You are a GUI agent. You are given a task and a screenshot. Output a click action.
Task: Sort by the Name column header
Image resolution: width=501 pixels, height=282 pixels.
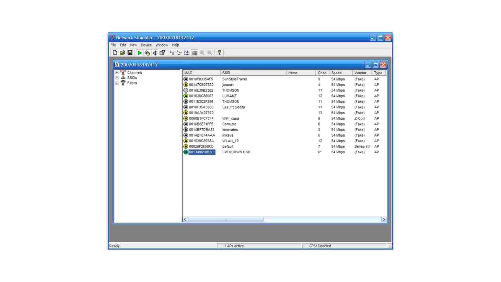(x=301, y=73)
